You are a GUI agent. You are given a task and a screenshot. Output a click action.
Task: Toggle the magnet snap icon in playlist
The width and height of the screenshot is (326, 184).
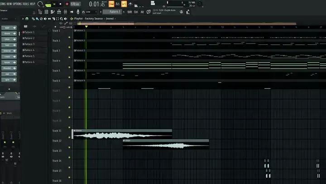tap(27, 19)
